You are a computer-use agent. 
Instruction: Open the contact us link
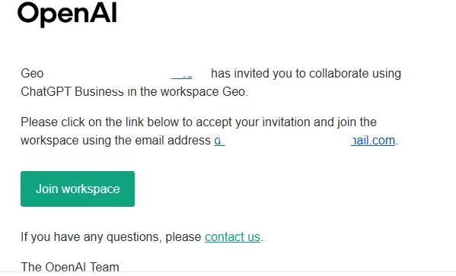pos(232,236)
